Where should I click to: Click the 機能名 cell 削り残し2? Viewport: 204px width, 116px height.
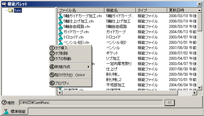(114, 80)
